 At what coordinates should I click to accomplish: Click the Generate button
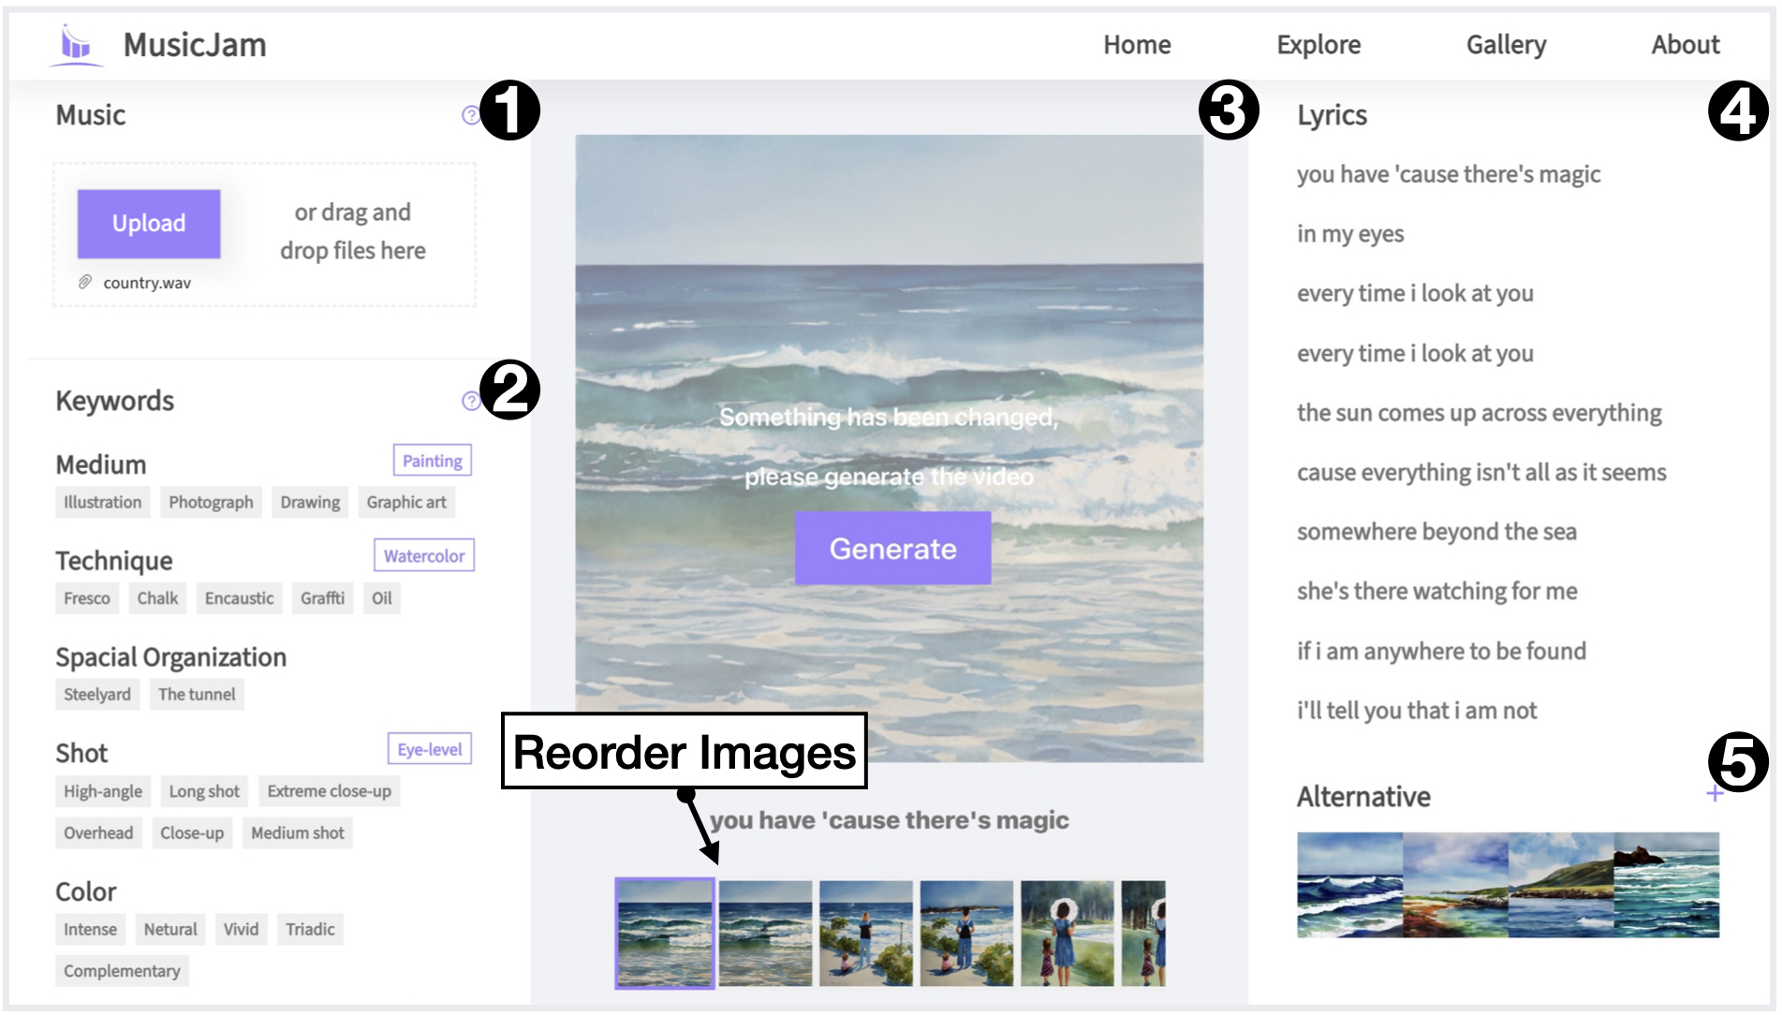click(892, 548)
